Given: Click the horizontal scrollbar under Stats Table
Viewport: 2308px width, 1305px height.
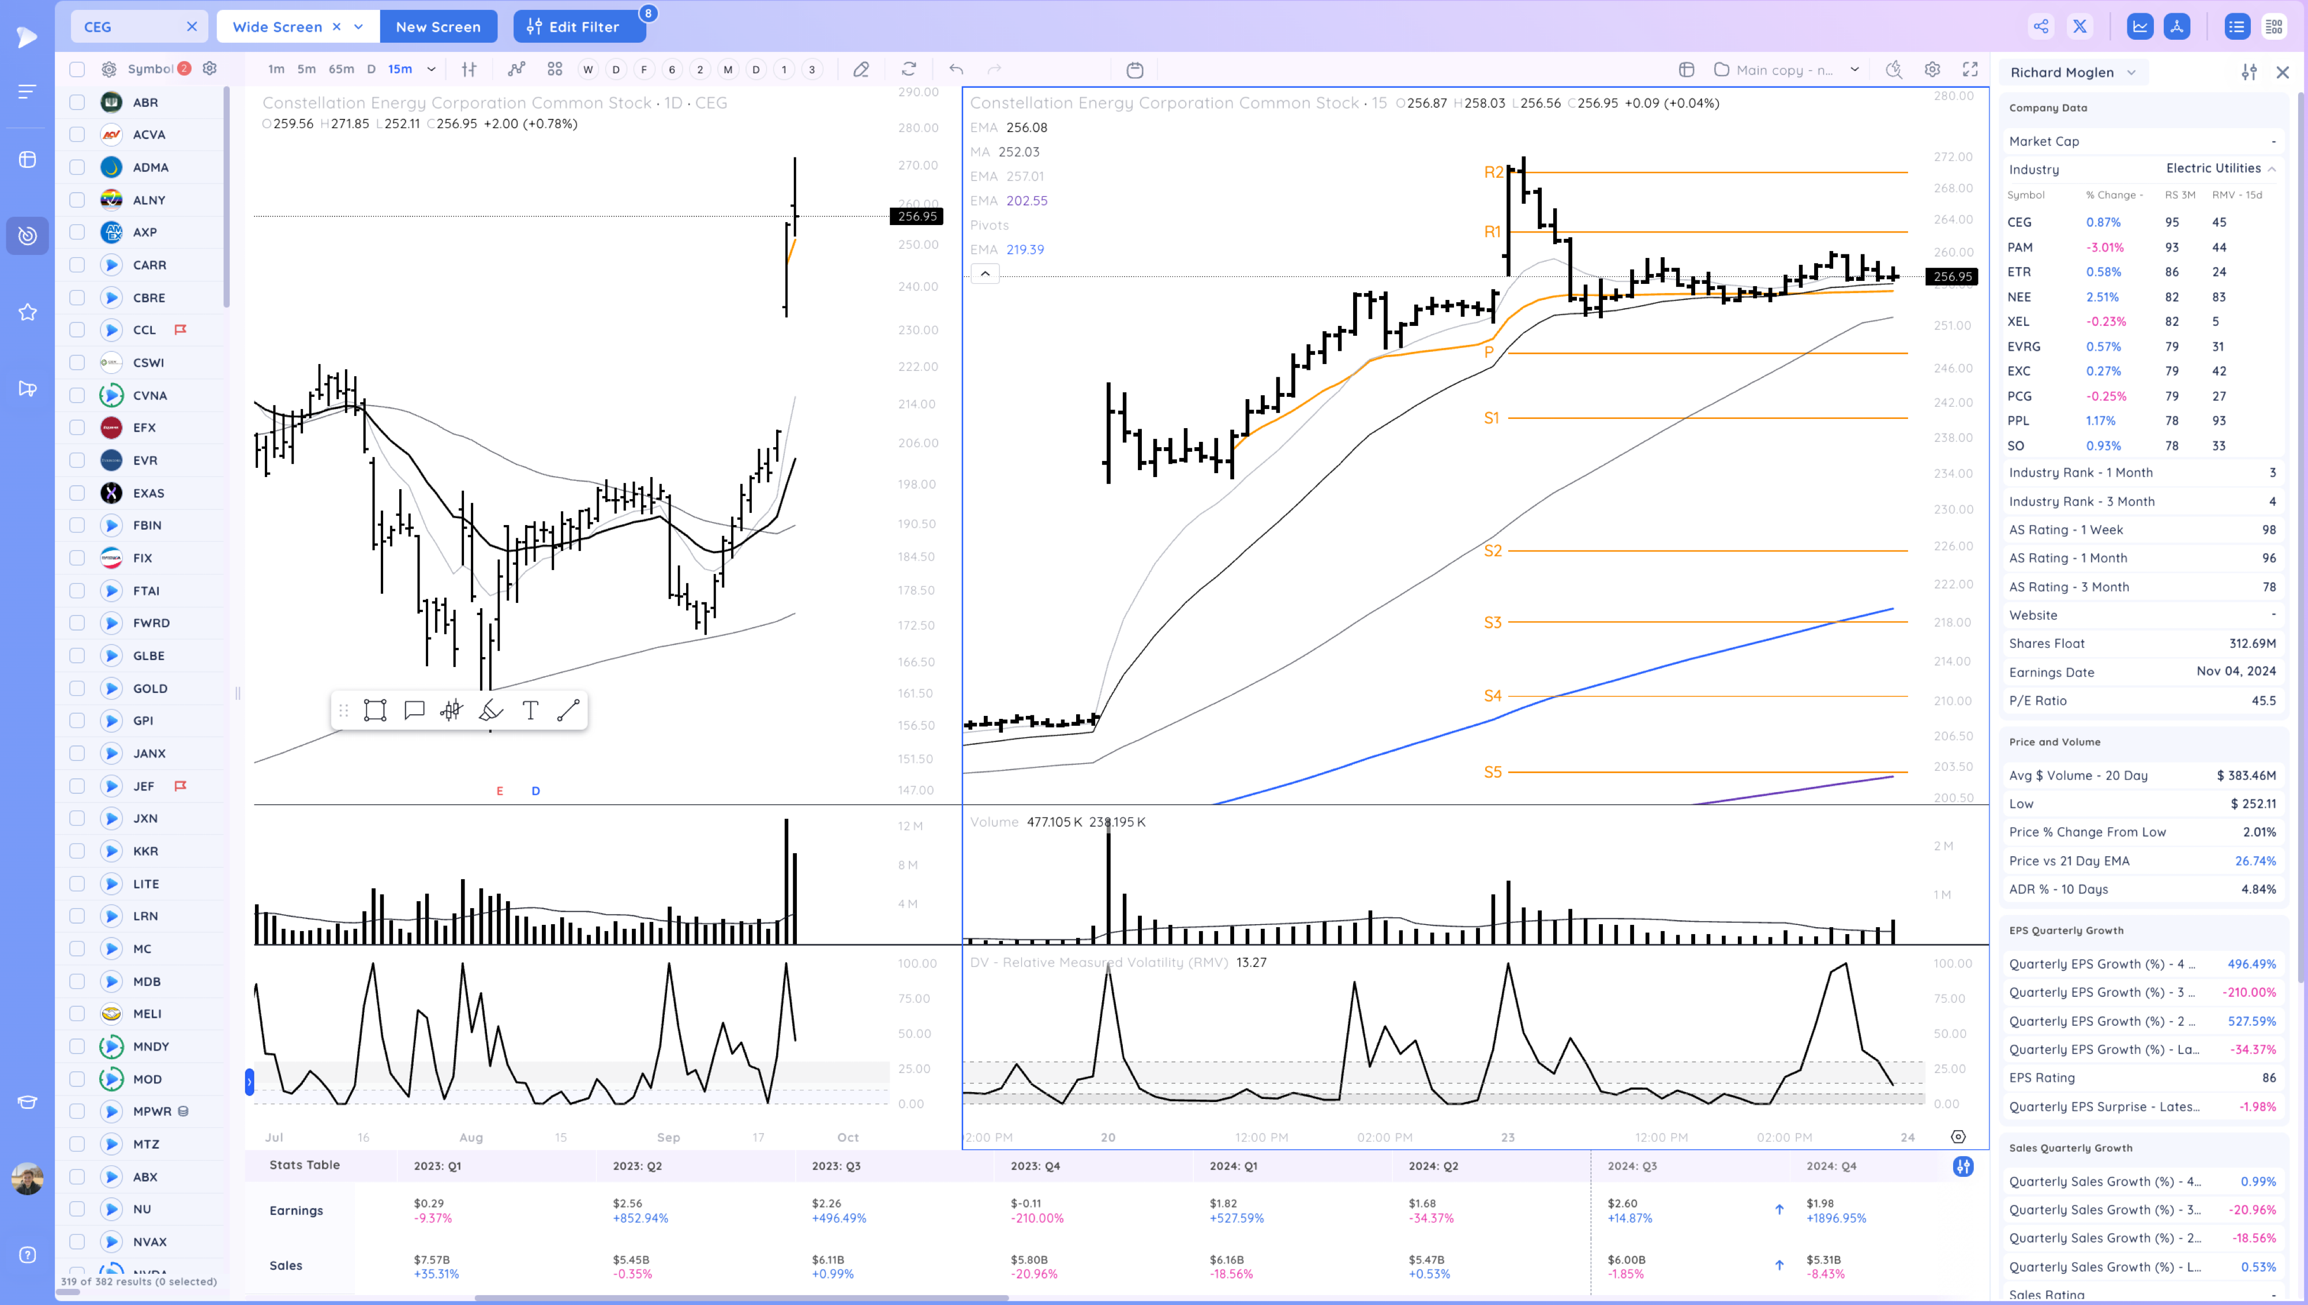Looking at the screenshot, I should [x=741, y=1297].
